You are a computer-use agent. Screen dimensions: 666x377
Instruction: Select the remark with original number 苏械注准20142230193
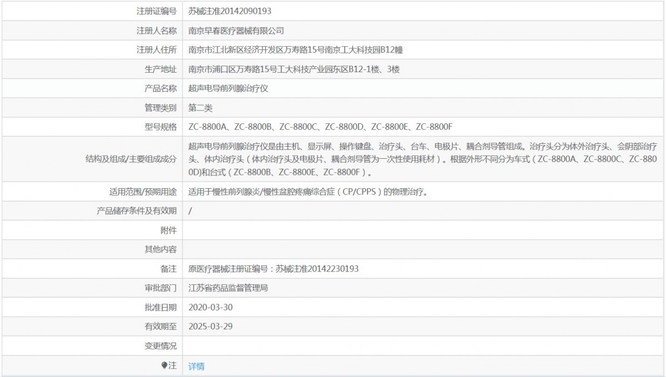pos(274,269)
